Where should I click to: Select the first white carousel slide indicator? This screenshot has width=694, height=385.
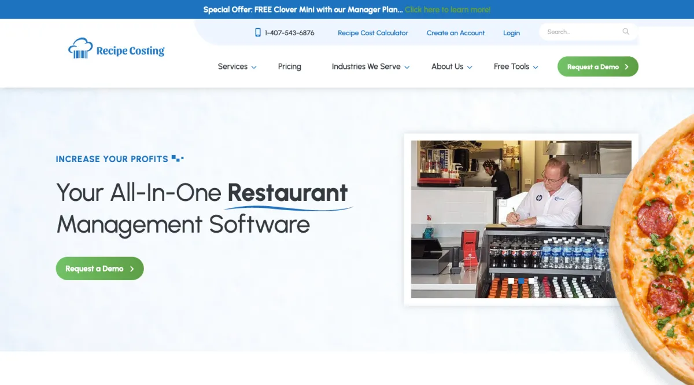point(511,281)
